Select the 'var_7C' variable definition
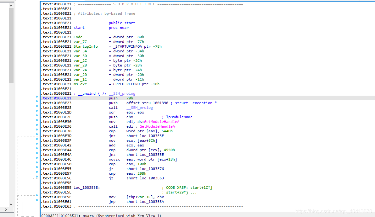This screenshot has width=375, height=217. 80,42
